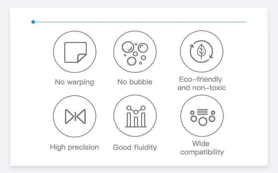Click the line graph nodes above the bars
278x173 pixels.
pos(136,110)
